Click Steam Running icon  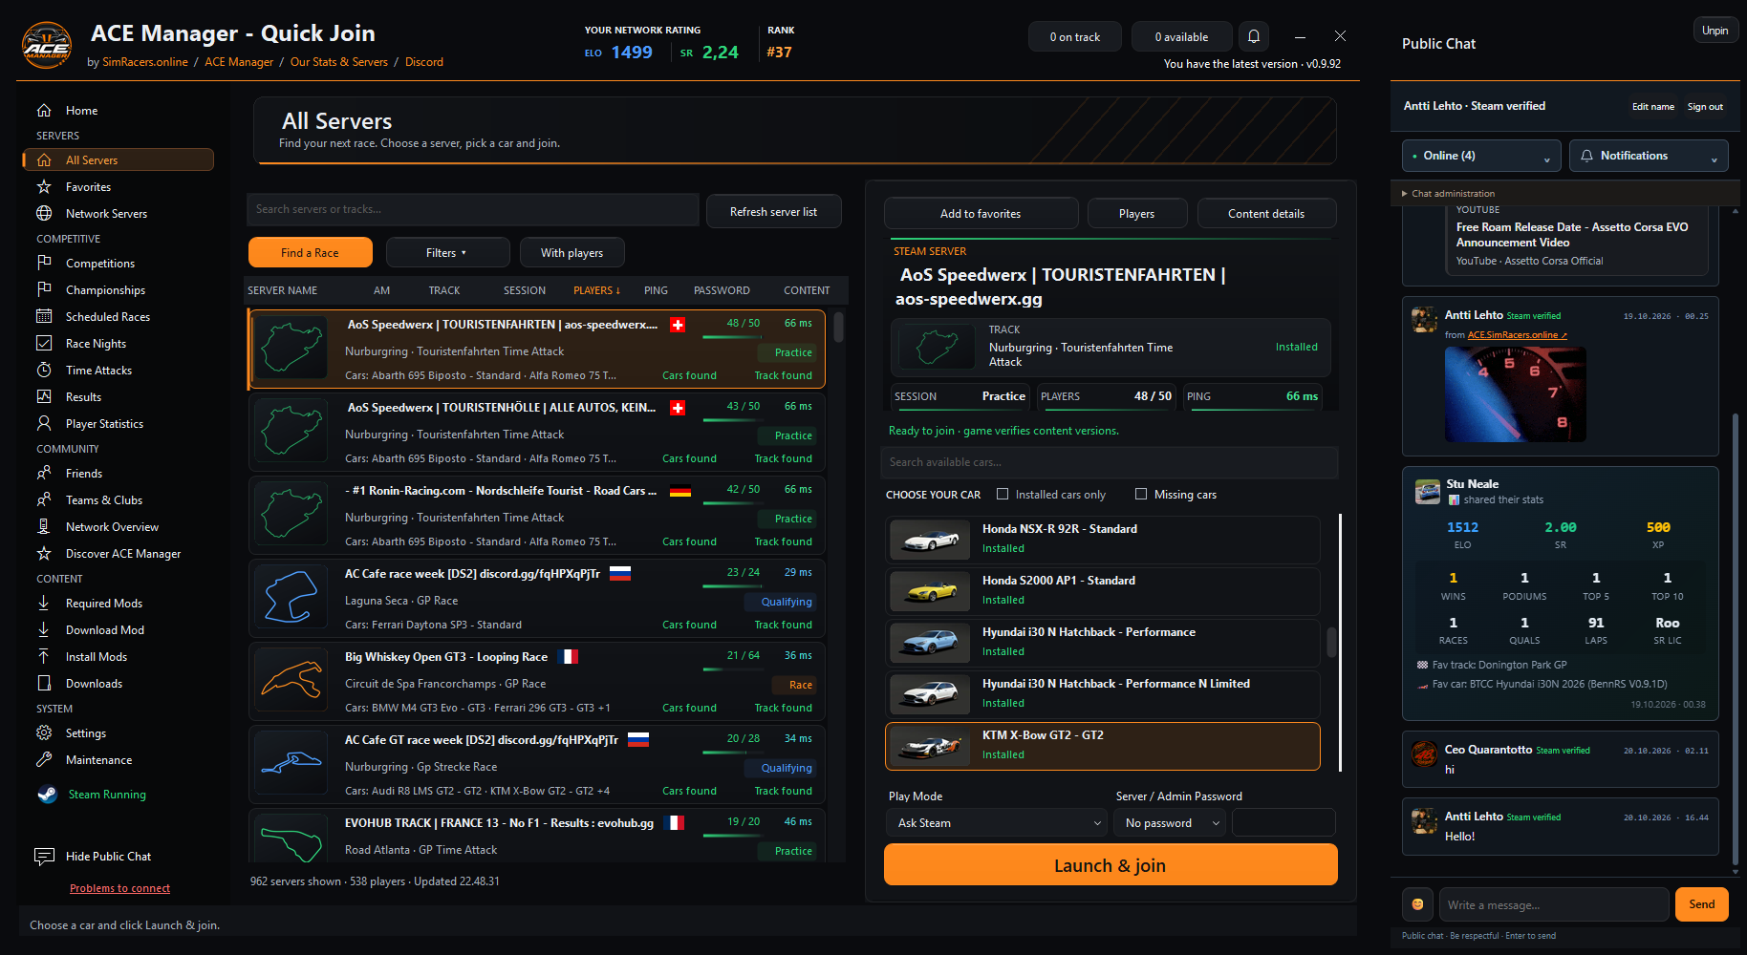(x=47, y=794)
